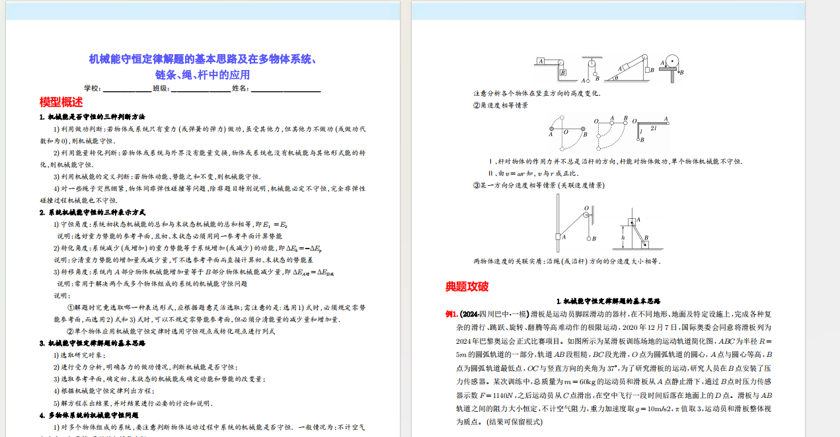Image resolution: width=840 pixels, height=437 pixels.
Task: Click the step starting 5) 解方程求出结果
Action: (133, 403)
